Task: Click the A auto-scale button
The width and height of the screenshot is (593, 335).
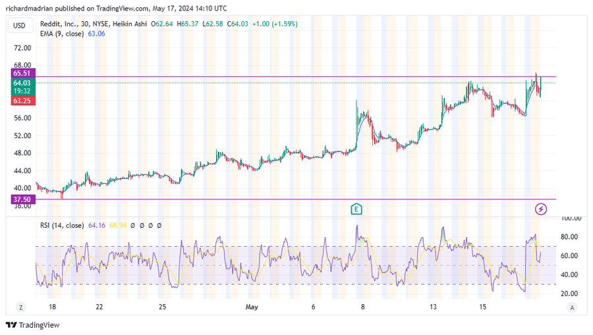Action: coord(572,307)
